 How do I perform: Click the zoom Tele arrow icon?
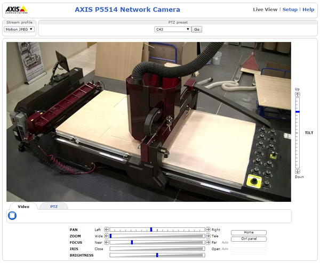208,236
